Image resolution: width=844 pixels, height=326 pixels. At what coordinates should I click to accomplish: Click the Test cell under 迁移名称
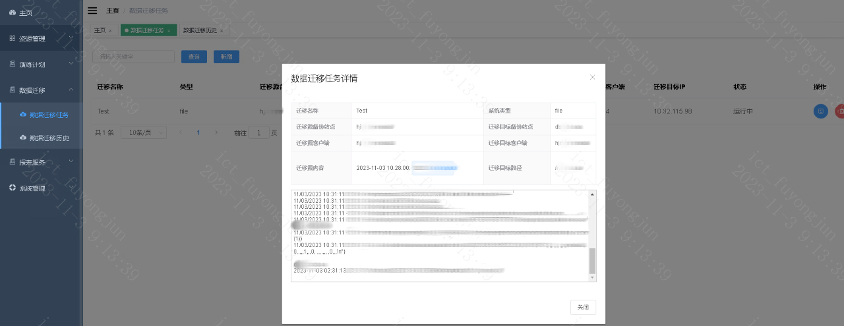pyautogui.click(x=103, y=111)
